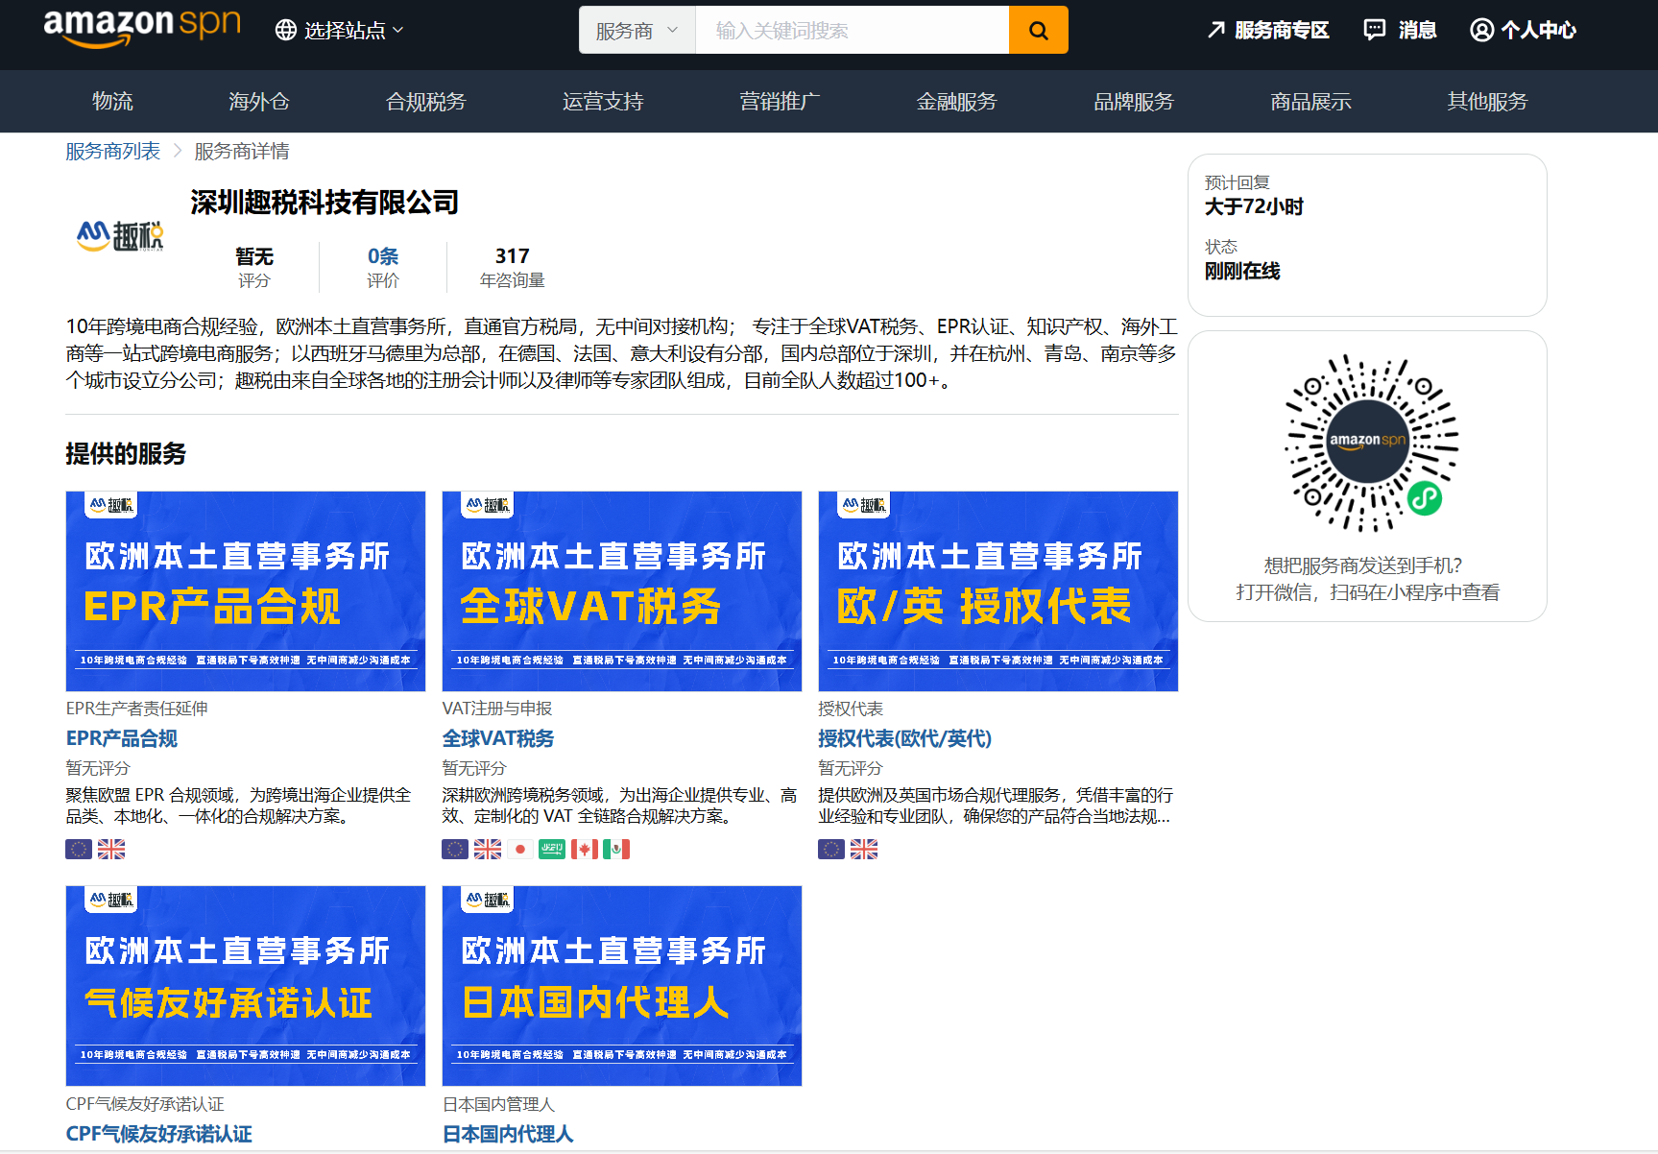Select the 合规税务 navigation menu
Image resolution: width=1658 pixels, height=1154 pixels.
click(x=425, y=102)
